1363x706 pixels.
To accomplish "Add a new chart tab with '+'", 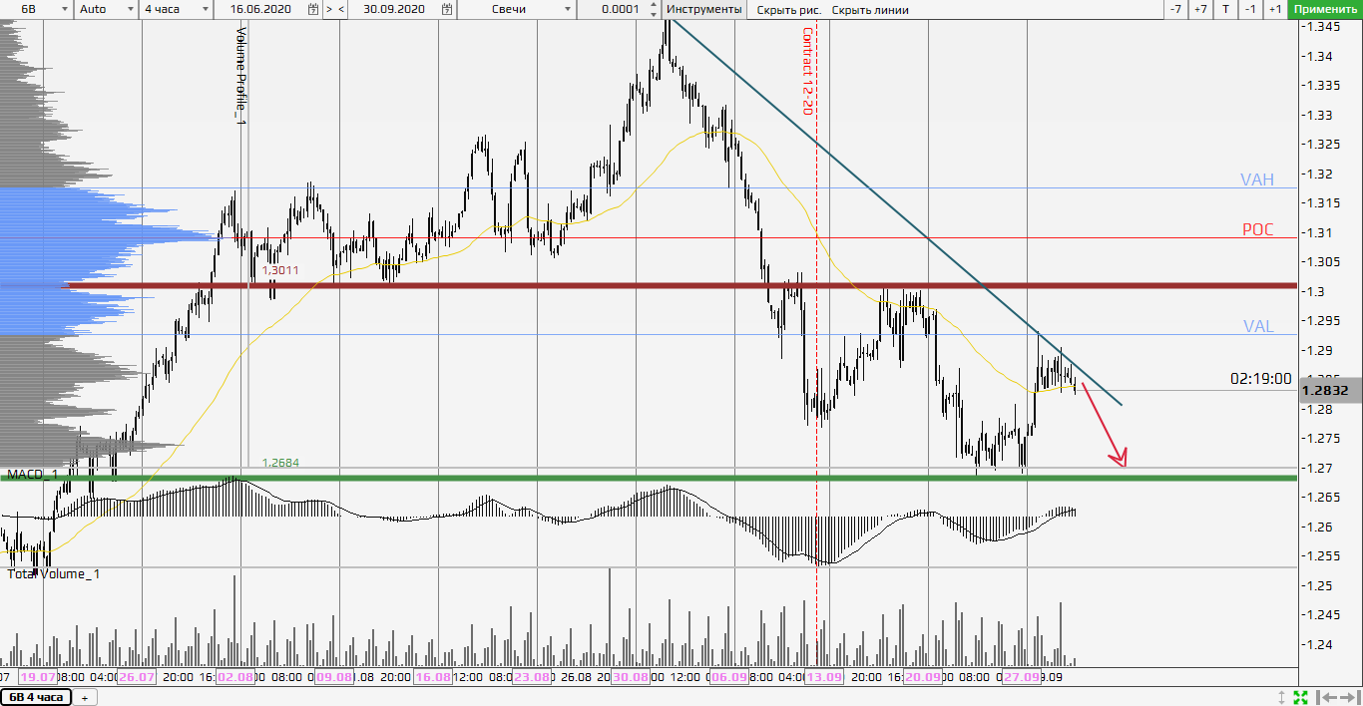I will click(85, 697).
